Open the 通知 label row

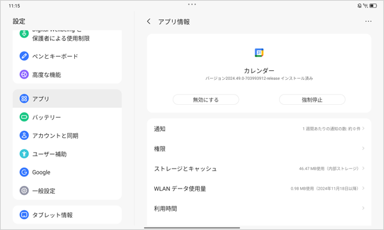pyautogui.click(x=259, y=128)
